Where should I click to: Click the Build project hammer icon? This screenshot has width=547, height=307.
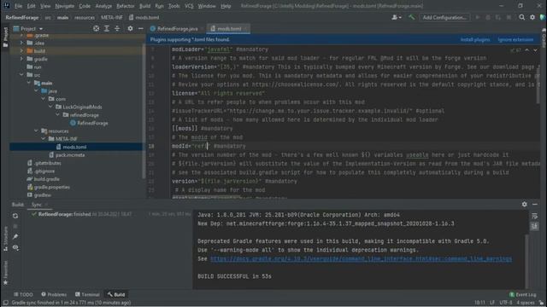point(412,17)
